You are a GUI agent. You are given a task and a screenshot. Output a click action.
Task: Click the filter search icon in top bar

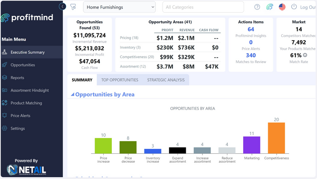[73, 7]
